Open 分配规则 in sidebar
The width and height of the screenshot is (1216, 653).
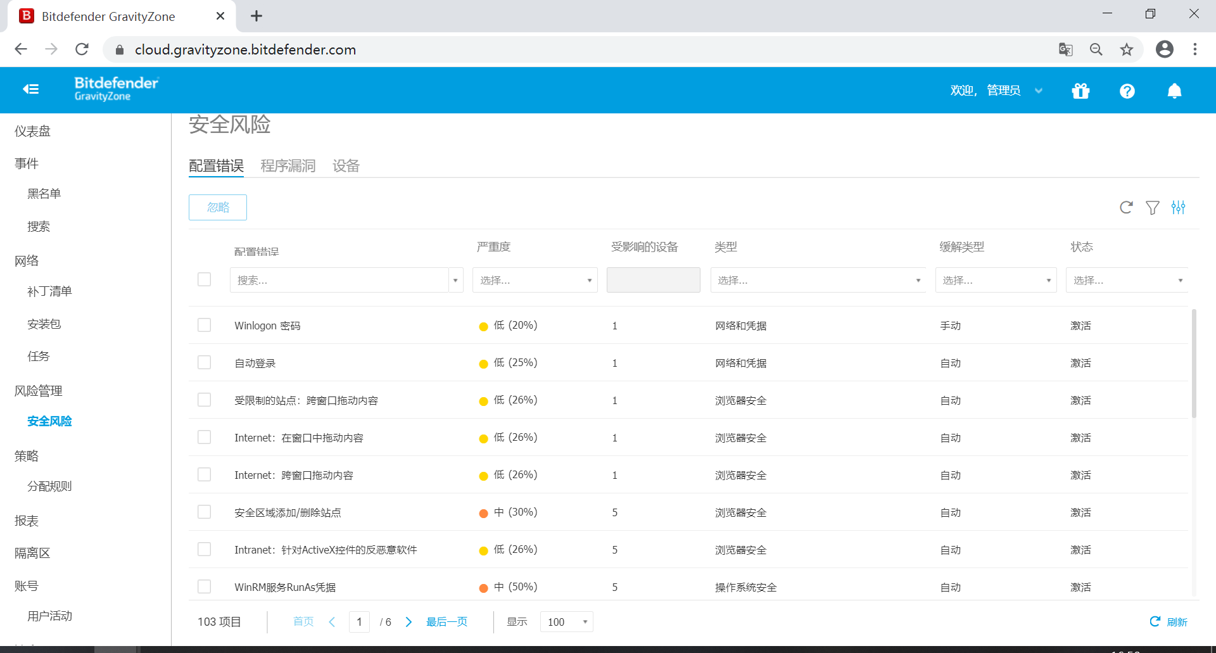coord(49,486)
